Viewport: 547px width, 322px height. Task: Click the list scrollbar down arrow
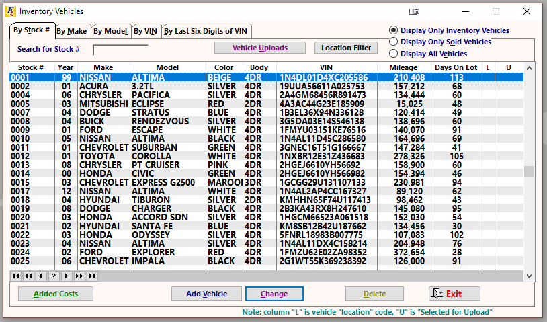coord(530,276)
